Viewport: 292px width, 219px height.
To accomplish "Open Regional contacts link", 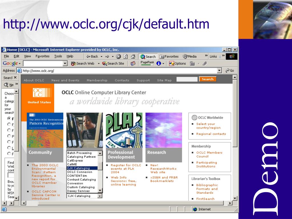I will tap(211, 134).
